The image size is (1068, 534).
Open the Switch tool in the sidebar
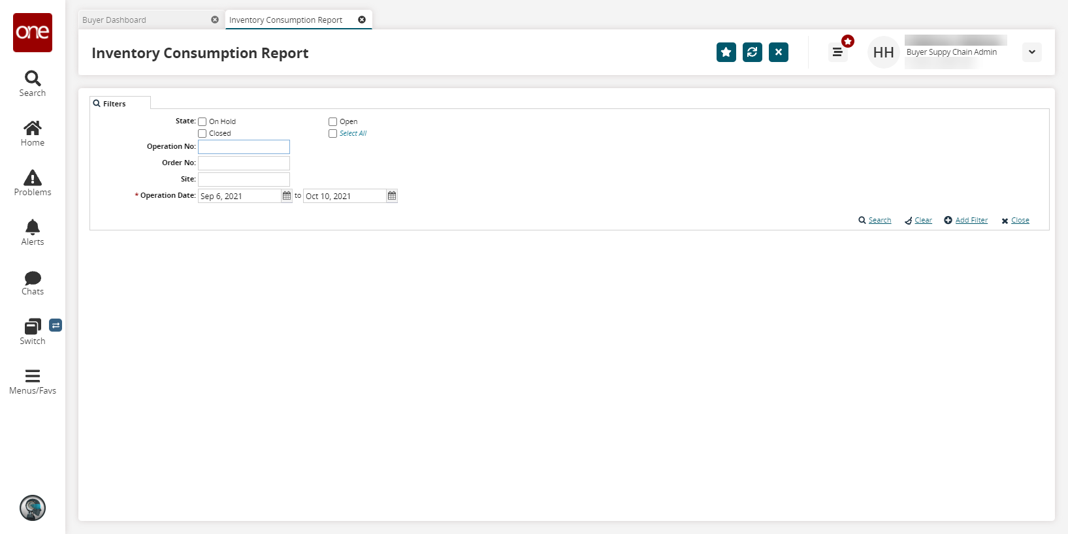pyautogui.click(x=33, y=332)
